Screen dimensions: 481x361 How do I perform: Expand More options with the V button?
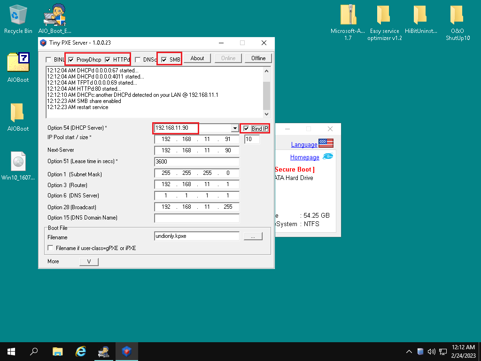[89, 262]
